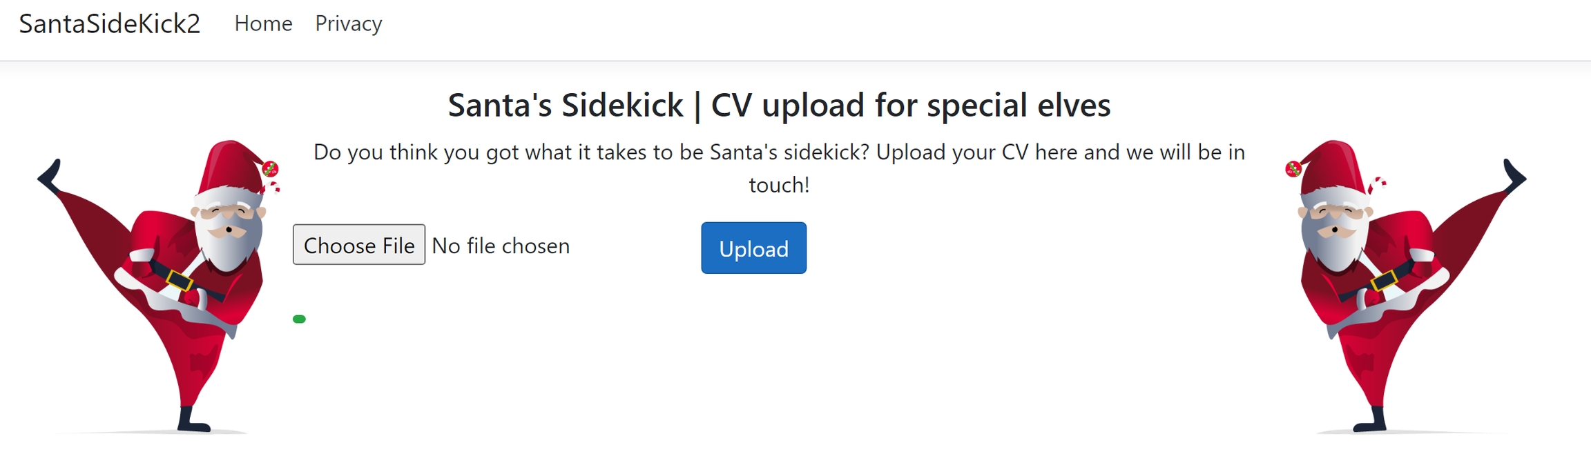1591x467 pixels.
Task: Click the left Santa's yellow belt buckle
Action: 180,281
